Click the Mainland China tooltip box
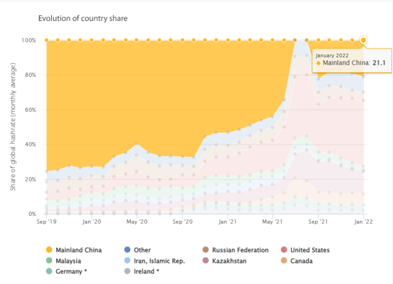 (352, 61)
